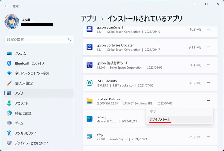Click the アプリ sidebar icon
This screenshot has height=151, width=224.
coord(9,93)
